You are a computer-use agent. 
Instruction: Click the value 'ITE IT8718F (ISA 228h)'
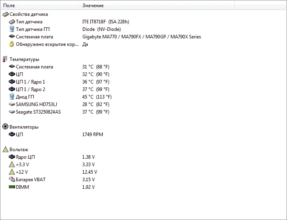pyautogui.click(x=105, y=22)
